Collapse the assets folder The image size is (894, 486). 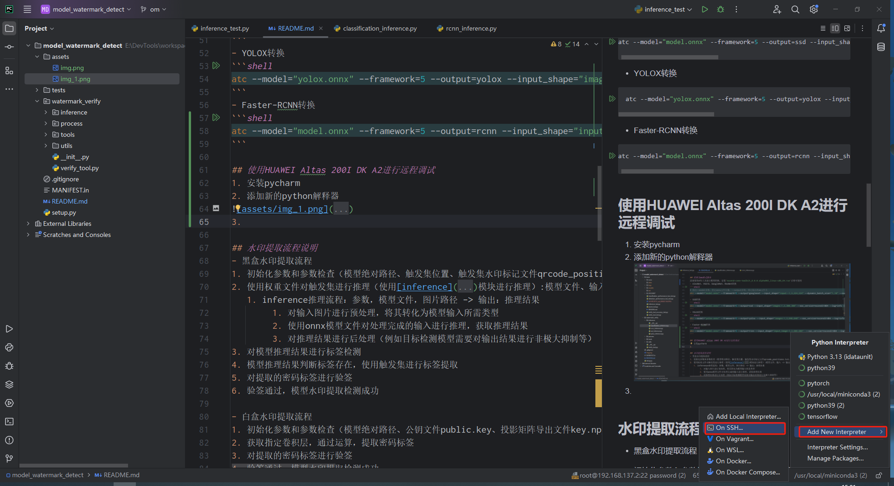(37, 57)
